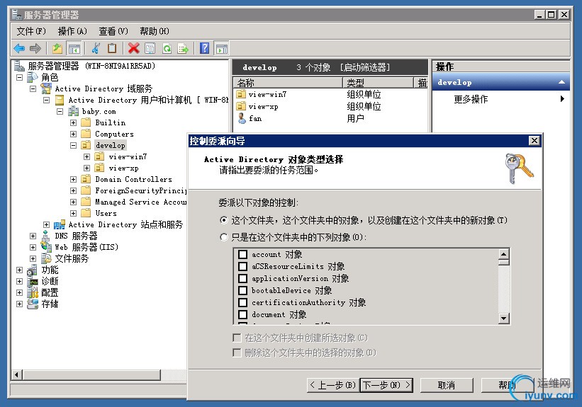
Task: Check the bootableDevice 对象 checkbox
Action: (242, 290)
